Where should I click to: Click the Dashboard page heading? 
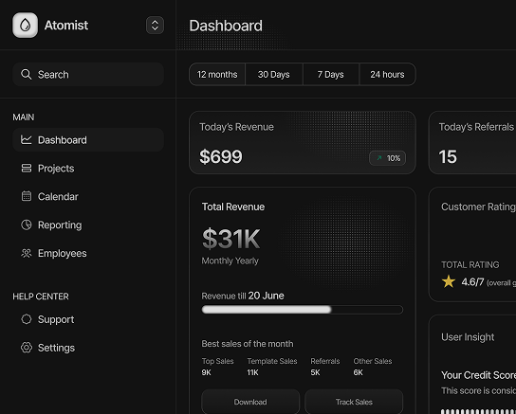click(226, 26)
